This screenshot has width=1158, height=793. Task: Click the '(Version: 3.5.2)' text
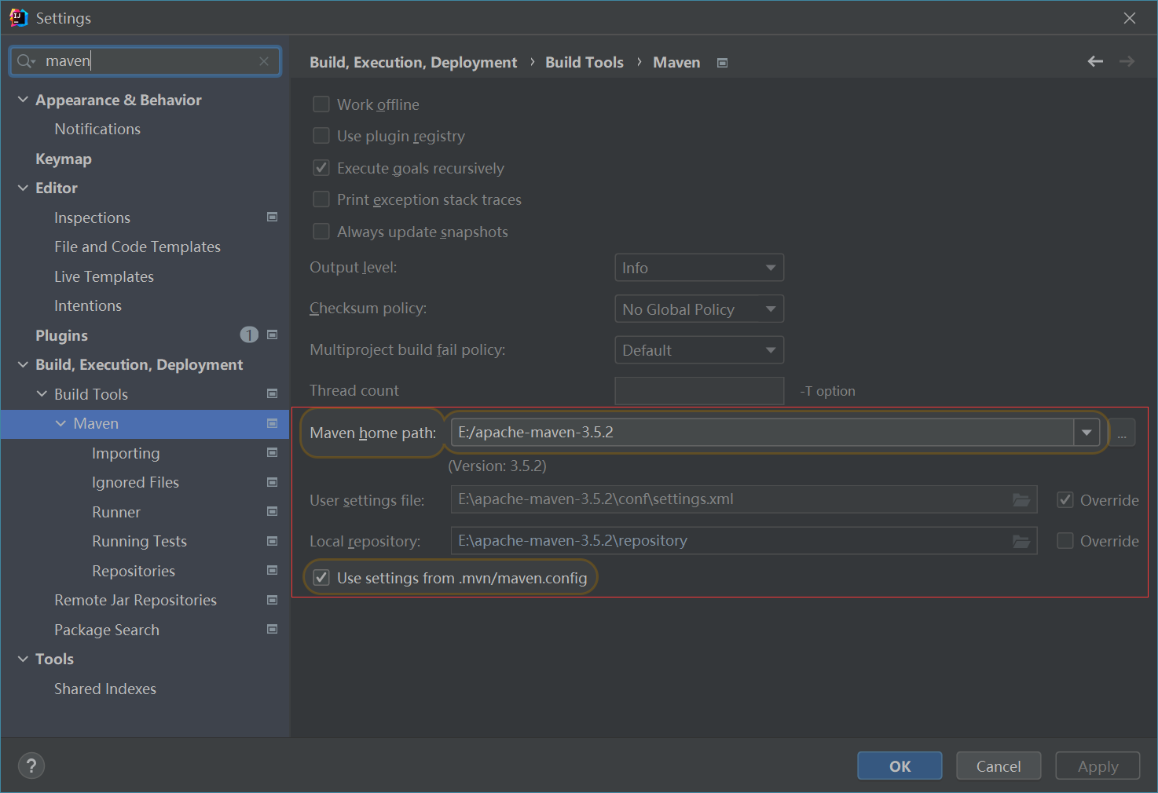[x=497, y=466]
